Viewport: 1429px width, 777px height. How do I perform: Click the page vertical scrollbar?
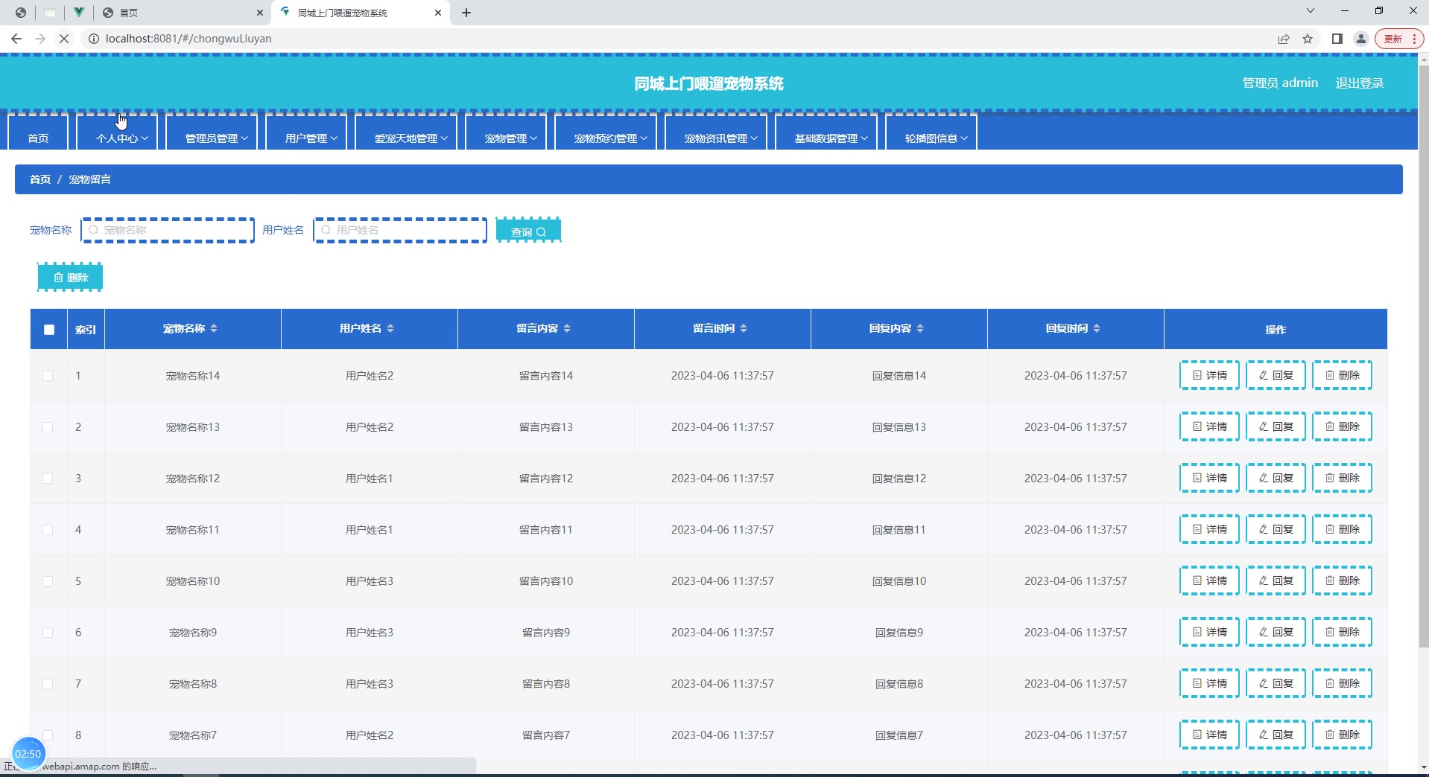click(1423, 372)
